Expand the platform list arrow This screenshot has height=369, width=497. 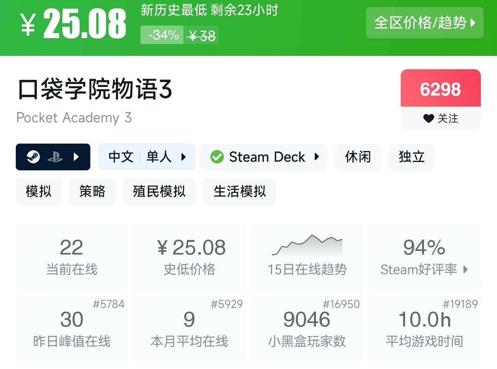77,157
